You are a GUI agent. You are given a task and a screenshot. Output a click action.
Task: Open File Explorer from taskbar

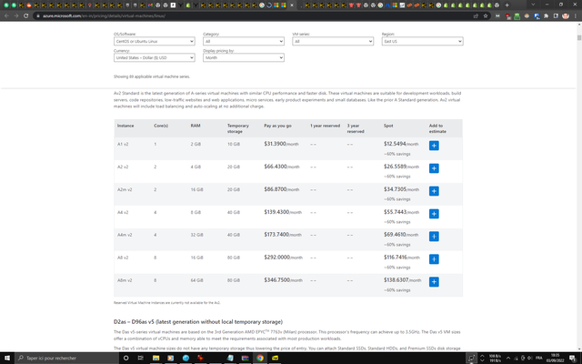tap(156, 358)
